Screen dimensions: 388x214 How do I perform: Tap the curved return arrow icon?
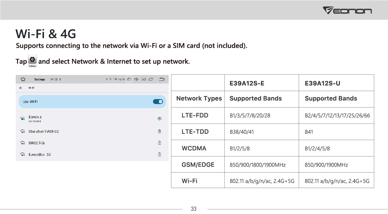pyautogui.click(x=162, y=79)
